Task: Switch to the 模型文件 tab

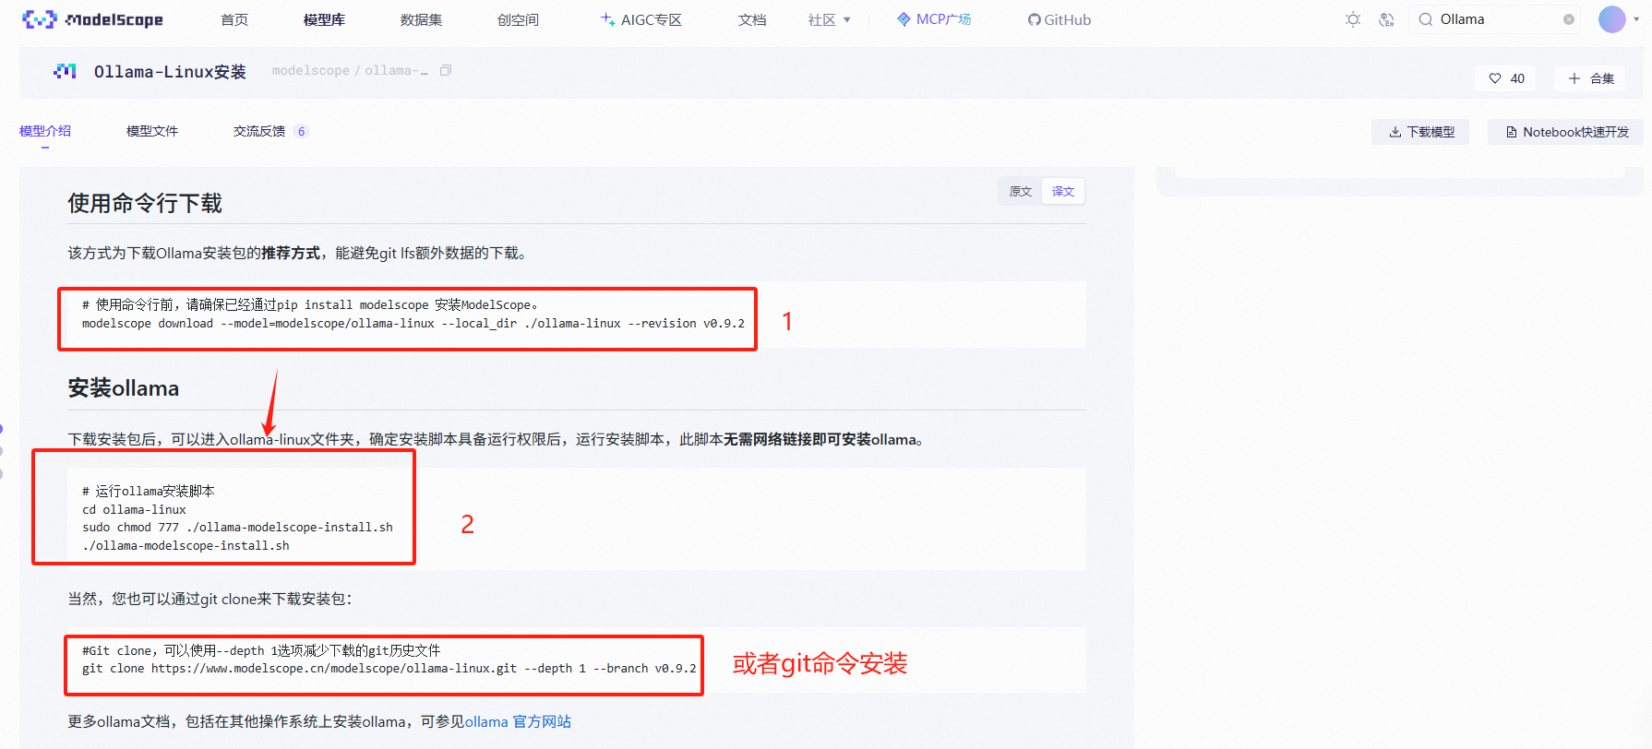Action: click(x=152, y=131)
